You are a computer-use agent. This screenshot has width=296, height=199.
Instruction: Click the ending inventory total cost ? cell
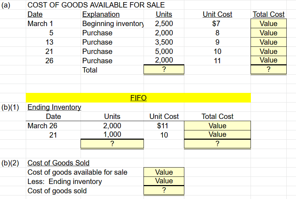(217, 144)
